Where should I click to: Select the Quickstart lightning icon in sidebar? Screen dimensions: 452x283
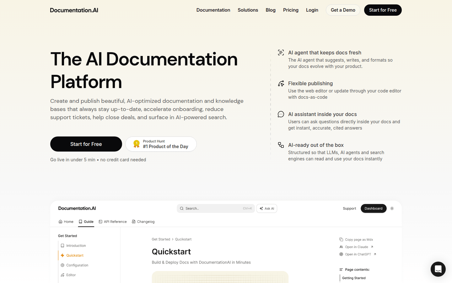pos(62,255)
